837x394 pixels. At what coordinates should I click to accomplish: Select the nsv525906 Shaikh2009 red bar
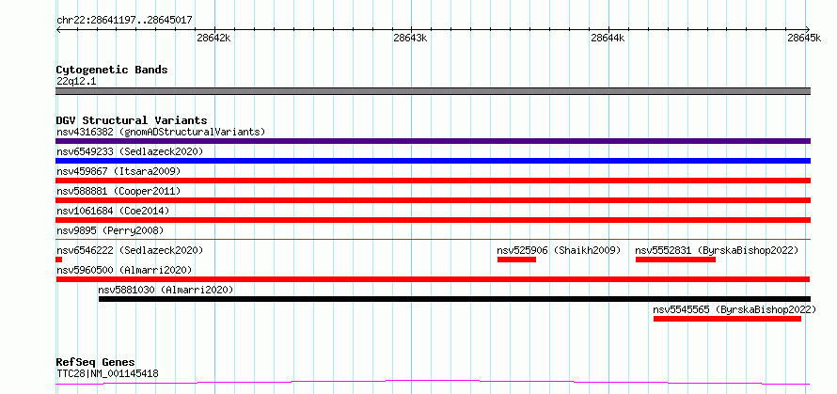point(516,260)
